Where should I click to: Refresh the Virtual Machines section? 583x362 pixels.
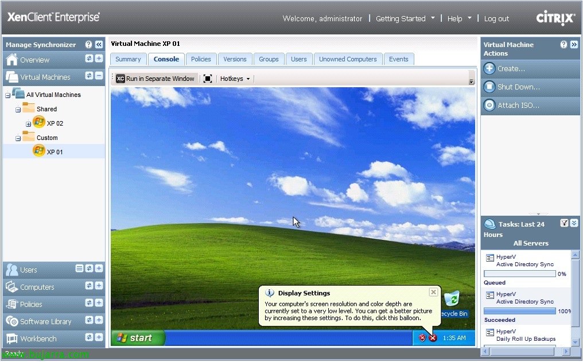(90, 76)
